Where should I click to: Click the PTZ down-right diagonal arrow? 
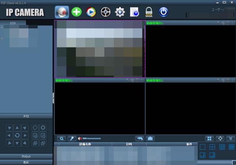[x=25, y=143]
